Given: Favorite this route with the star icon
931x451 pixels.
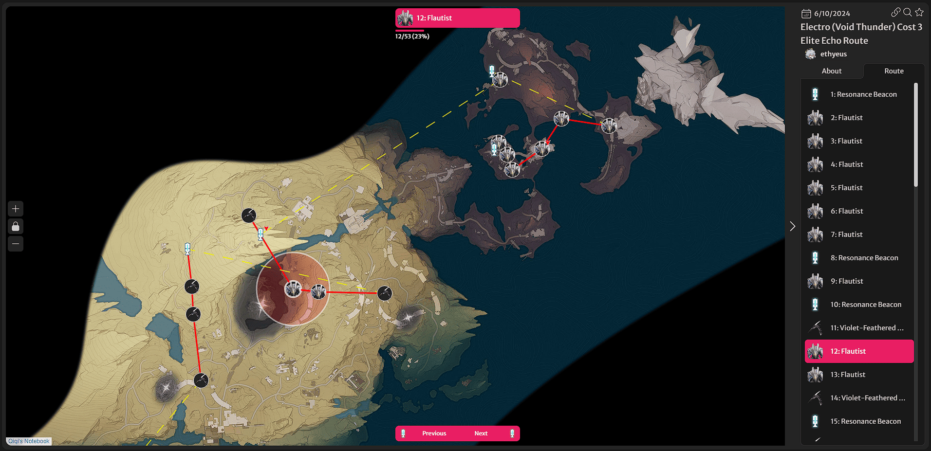Looking at the screenshot, I should click(x=919, y=12).
